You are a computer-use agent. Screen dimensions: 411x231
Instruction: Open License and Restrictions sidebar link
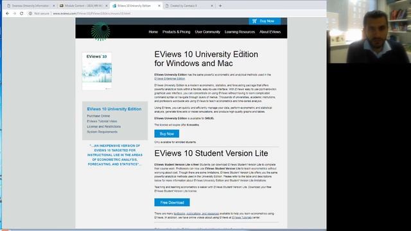pyautogui.click(x=104, y=126)
